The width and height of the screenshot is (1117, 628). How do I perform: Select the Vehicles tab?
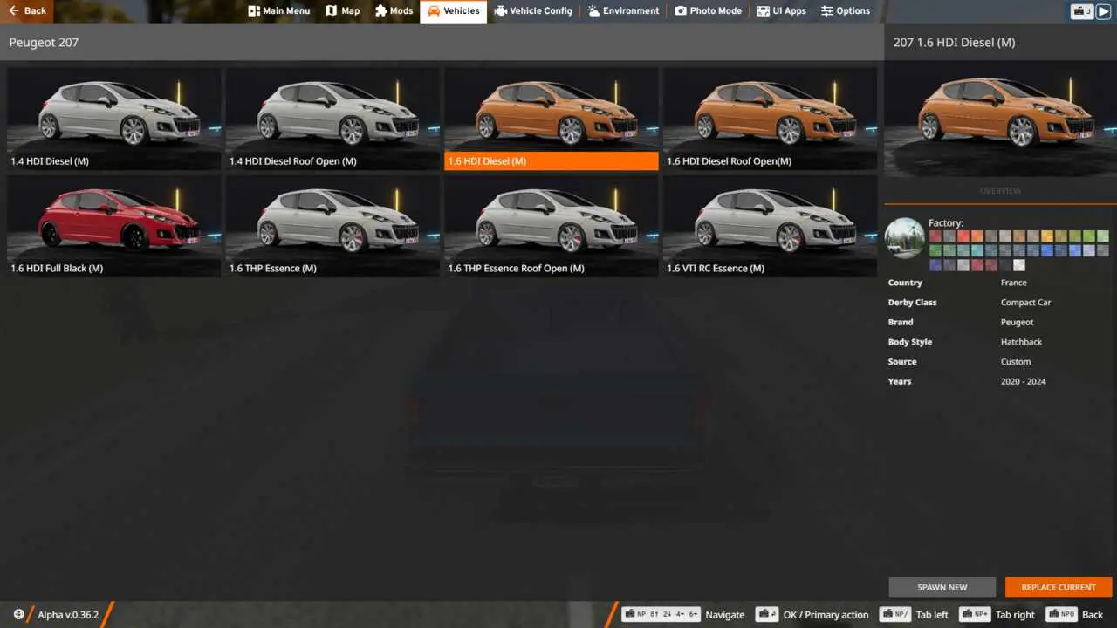point(453,11)
